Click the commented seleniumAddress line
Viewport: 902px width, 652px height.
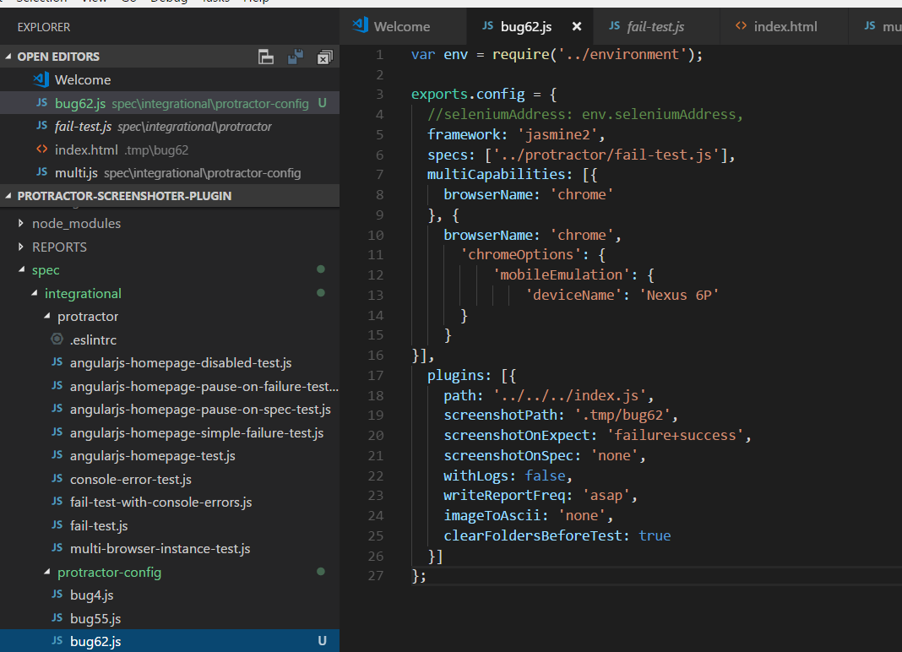[x=585, y=115]
